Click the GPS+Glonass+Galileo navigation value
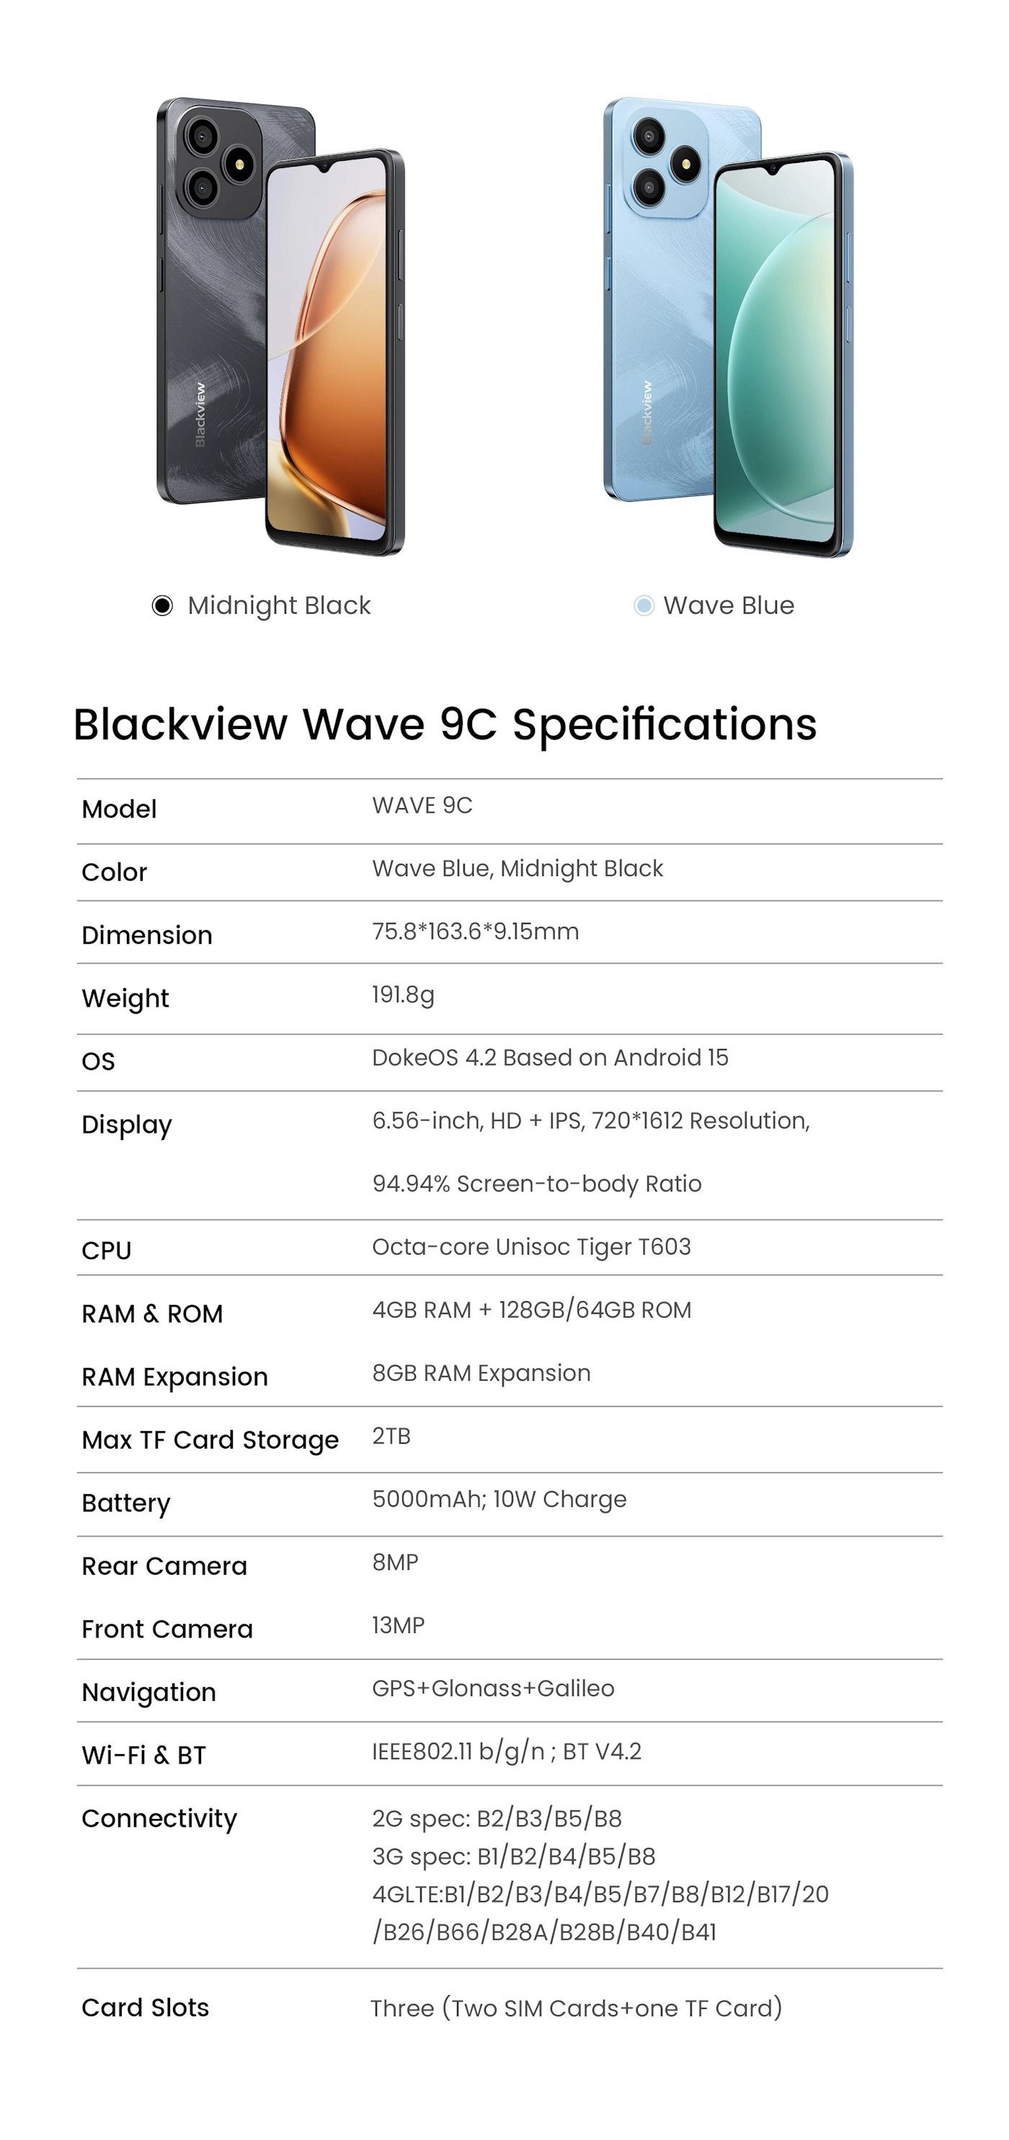This screenshot has height=2140, width=1009. 492,1689
